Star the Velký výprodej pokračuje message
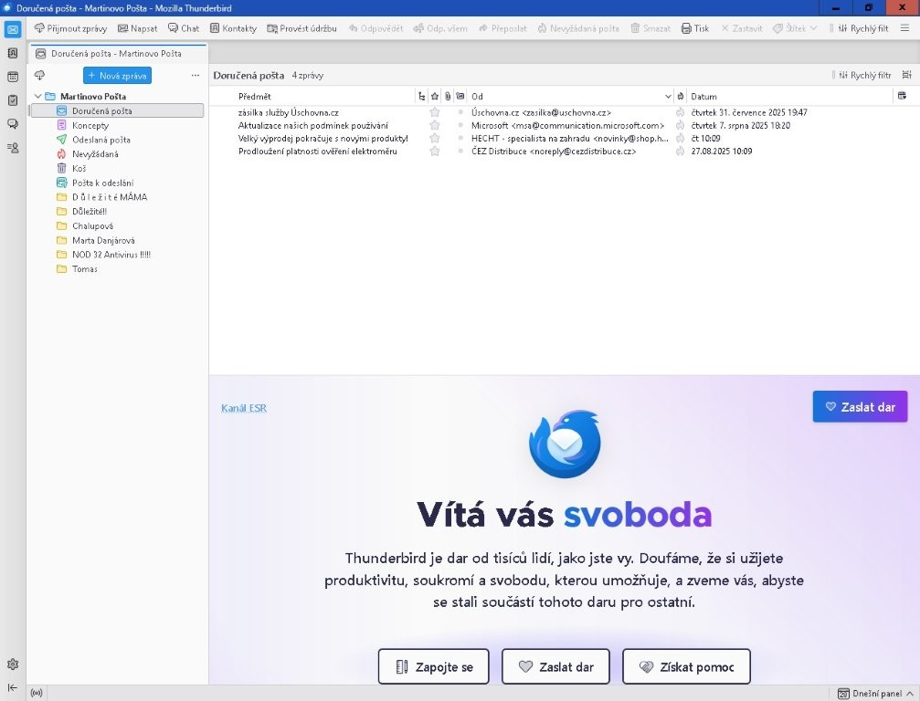This screenshot has height=701, width=920. coord(435,139)
